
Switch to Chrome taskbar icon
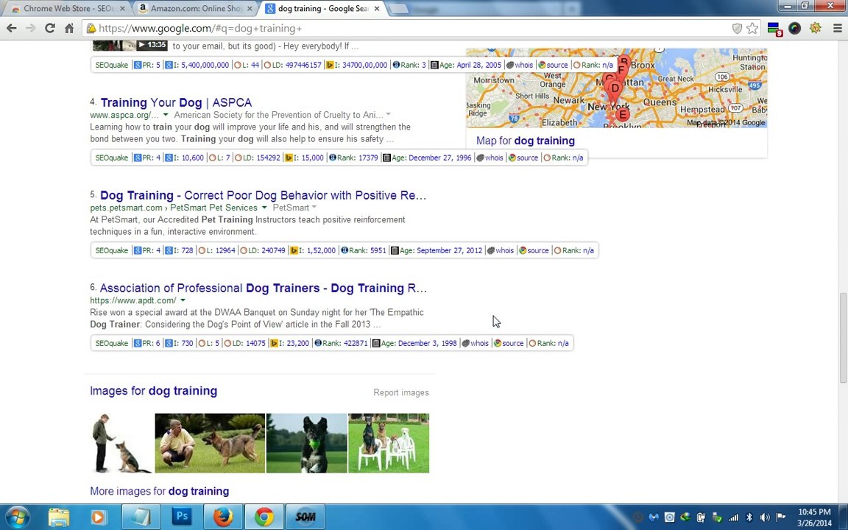[264, 517]
